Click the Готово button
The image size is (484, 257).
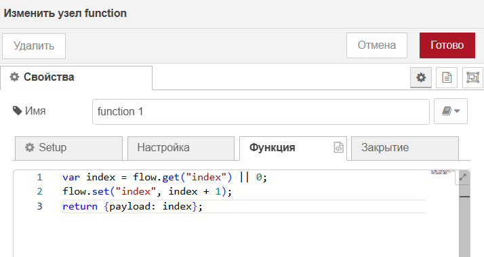point(447,45)
